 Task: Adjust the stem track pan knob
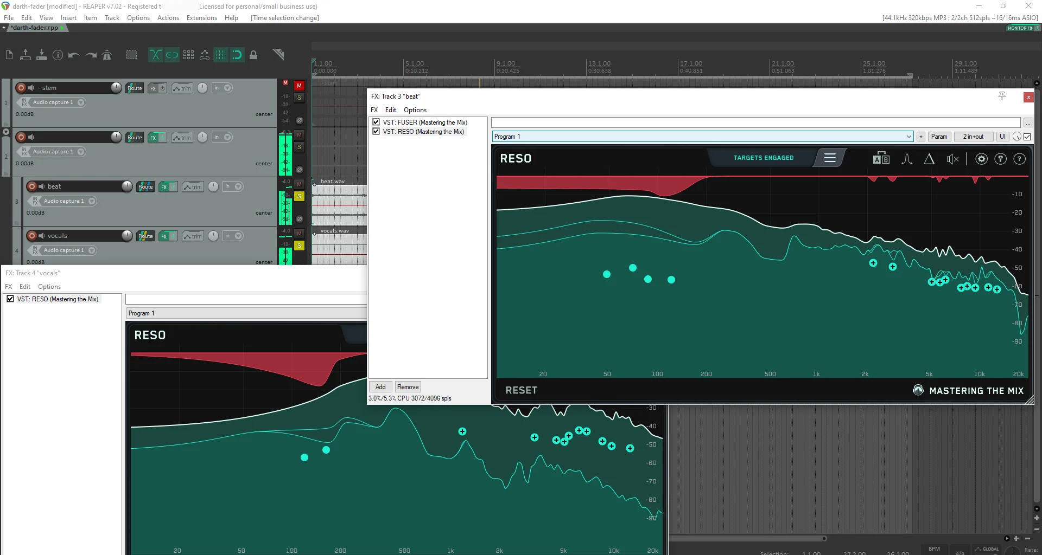pyautogui.click(x=202, y=88)
